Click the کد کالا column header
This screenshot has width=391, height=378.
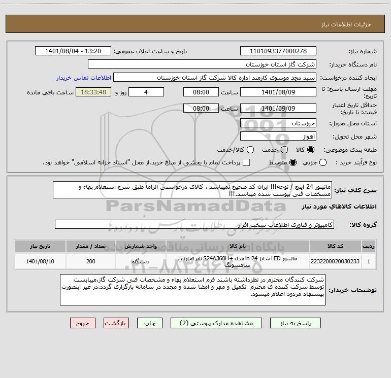335,246
